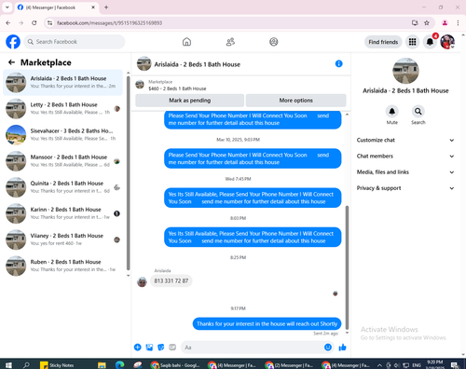Attach a file with photo icon

(149, 348)
